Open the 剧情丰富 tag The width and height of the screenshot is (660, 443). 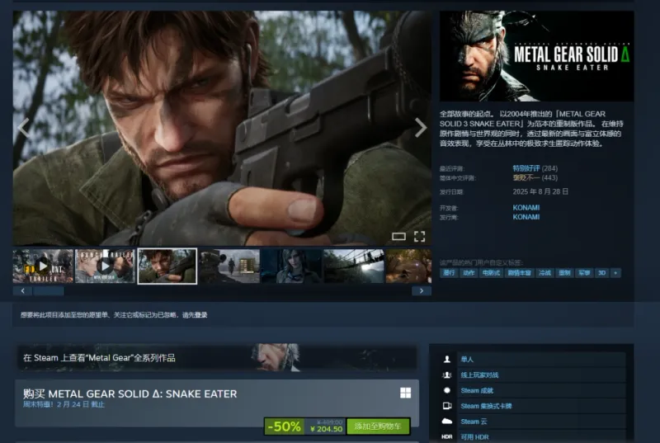click(518, 272)
